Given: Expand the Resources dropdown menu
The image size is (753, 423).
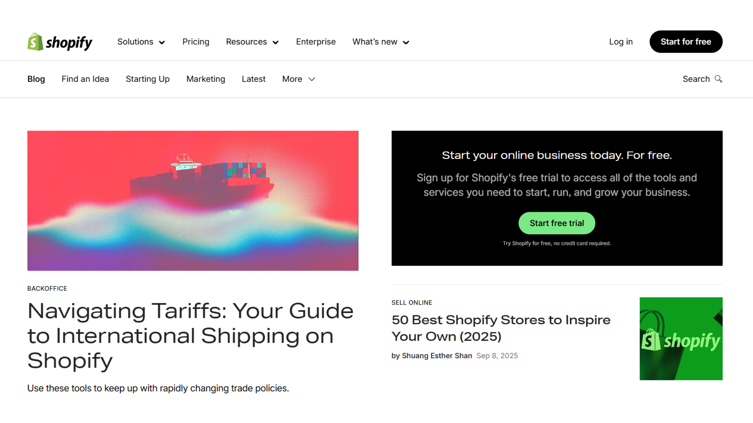Looking at the screenshot, I should pos(252,42).
